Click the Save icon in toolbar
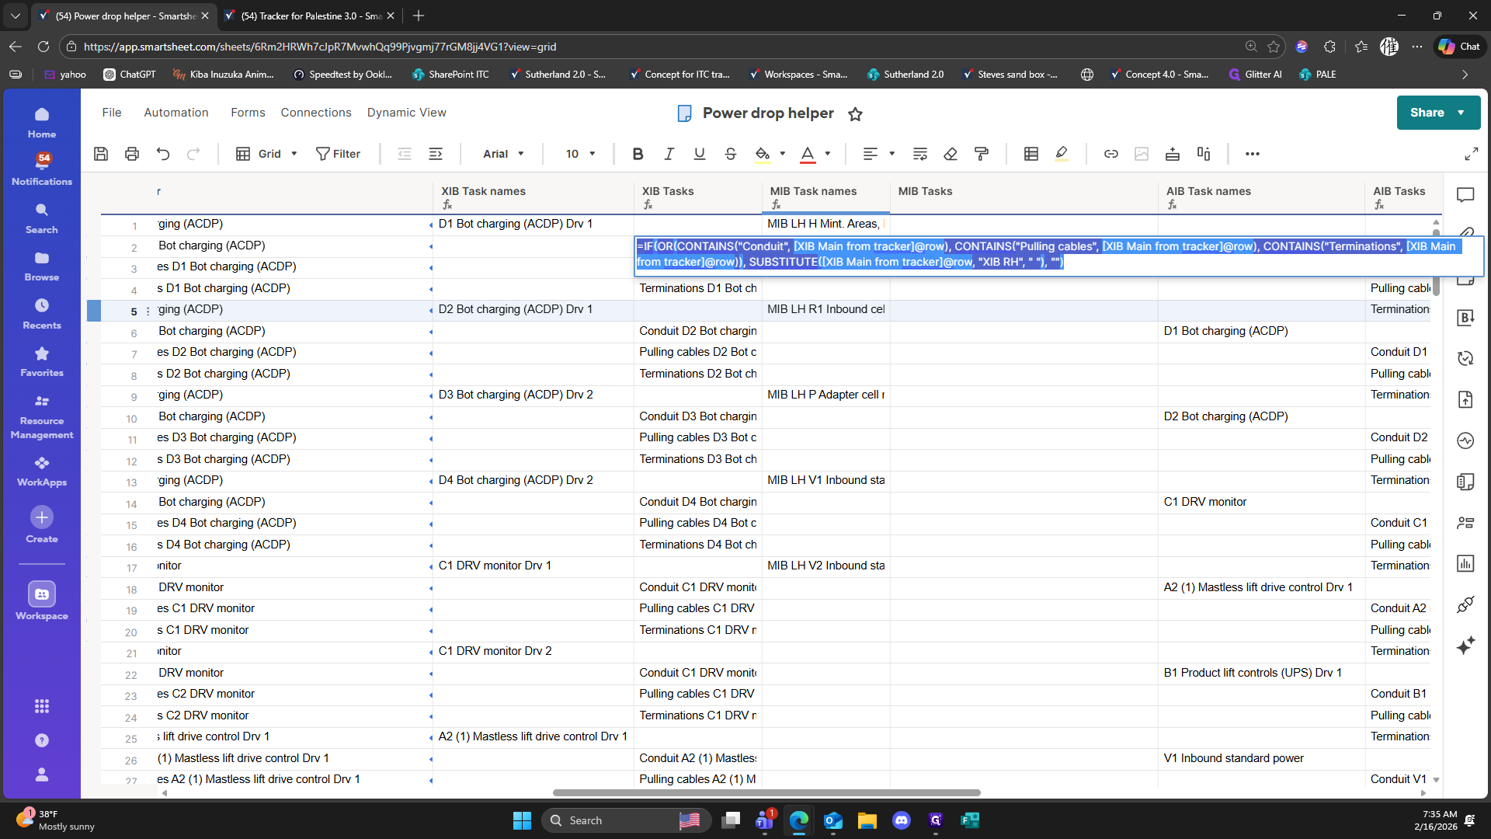1491x839 pixels. click(x=101, y=154)
